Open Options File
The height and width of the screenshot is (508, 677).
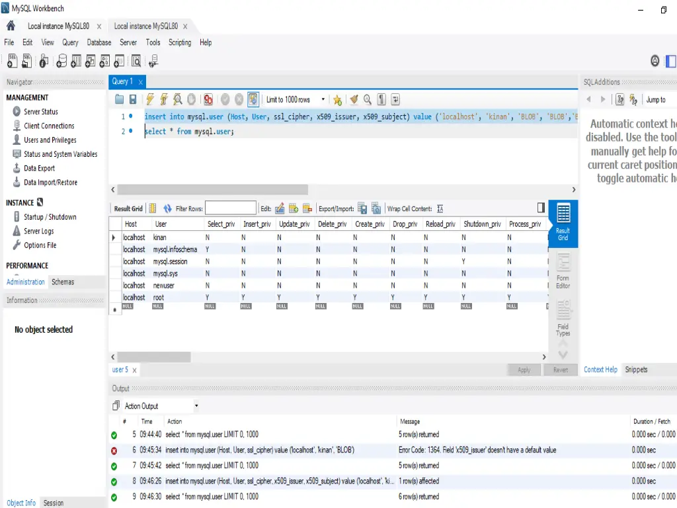[x=40, y=245]
